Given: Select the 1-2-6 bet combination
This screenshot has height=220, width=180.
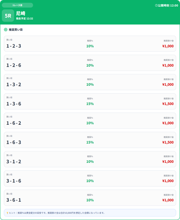Looking at the screenshot, I should click(14, 65).
